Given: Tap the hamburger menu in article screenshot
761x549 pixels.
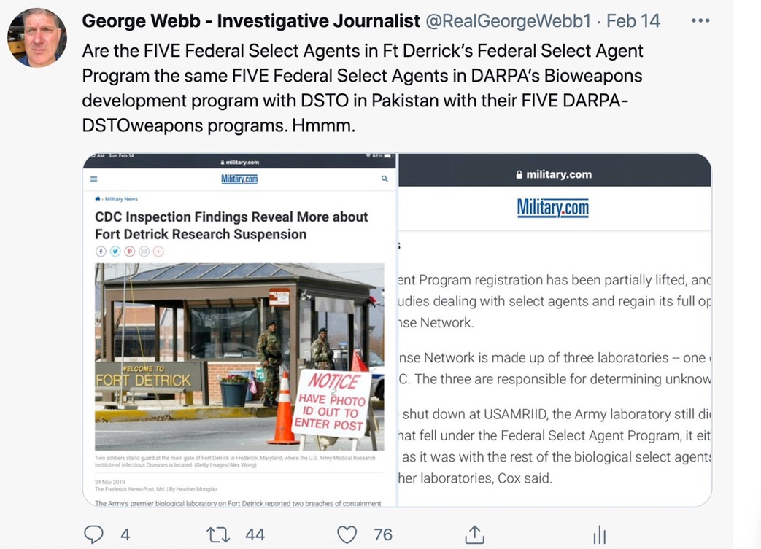Looking at the screenshot, I should [94, 179].
